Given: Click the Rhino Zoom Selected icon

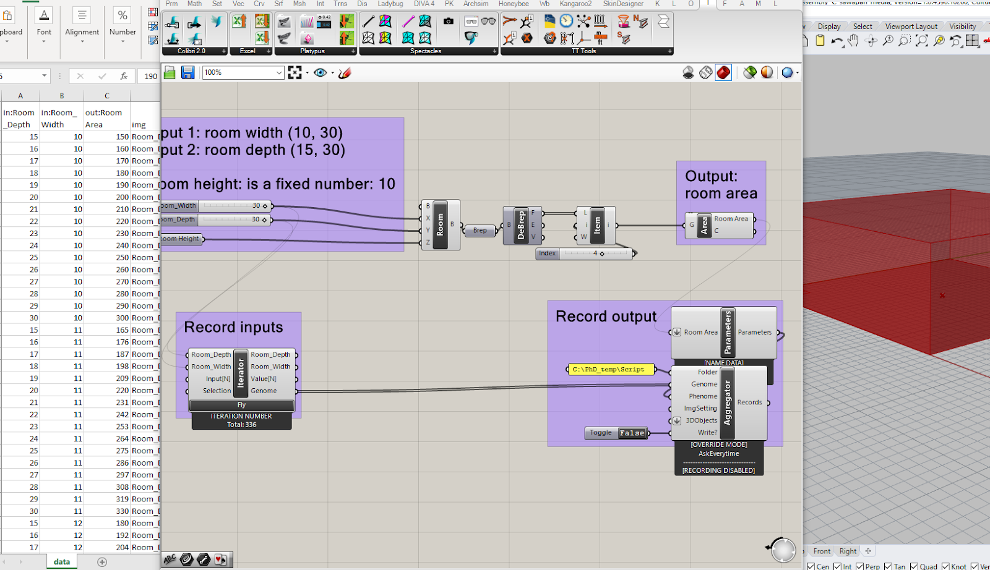Looking at the screenshot, I should coord(939,41).
